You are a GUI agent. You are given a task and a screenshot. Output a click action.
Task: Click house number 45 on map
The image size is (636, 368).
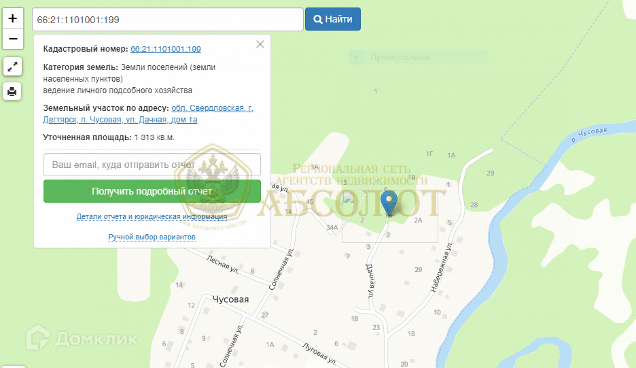pos(310,201)
